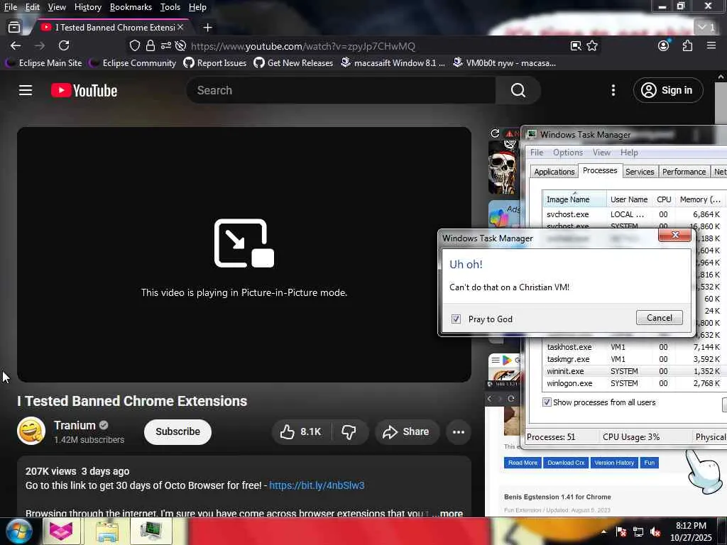Open Windows Explorer from the taskbar
This screenshot has height=545, width=727.
[107, 531]
